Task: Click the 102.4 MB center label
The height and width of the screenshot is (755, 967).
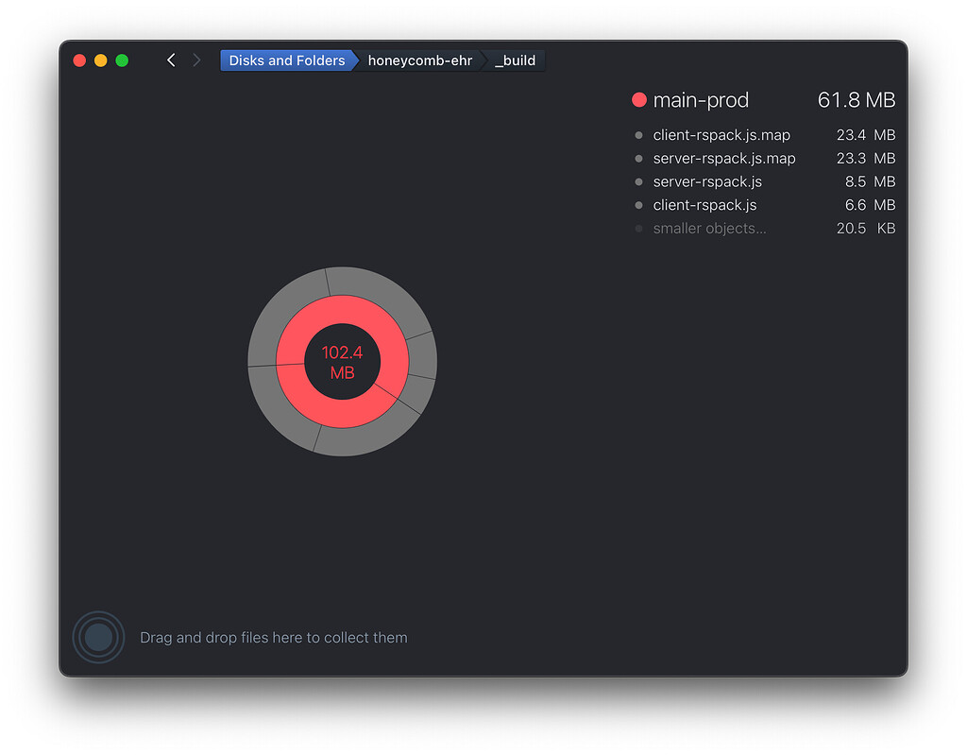Action: coord(343,360)
